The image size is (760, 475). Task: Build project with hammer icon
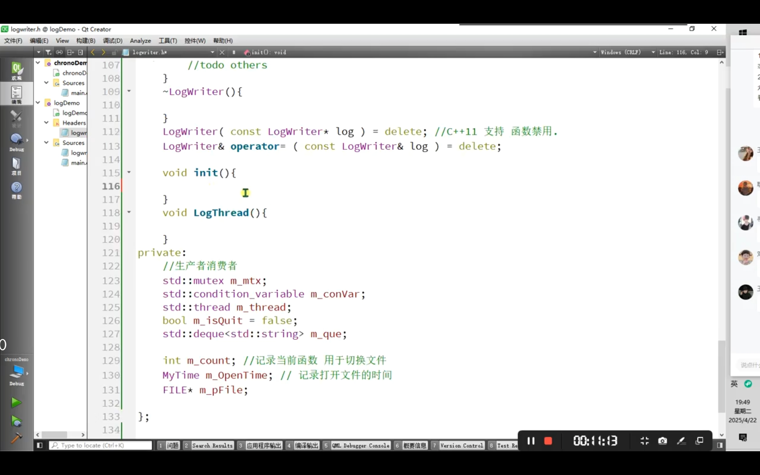point(16,438)
